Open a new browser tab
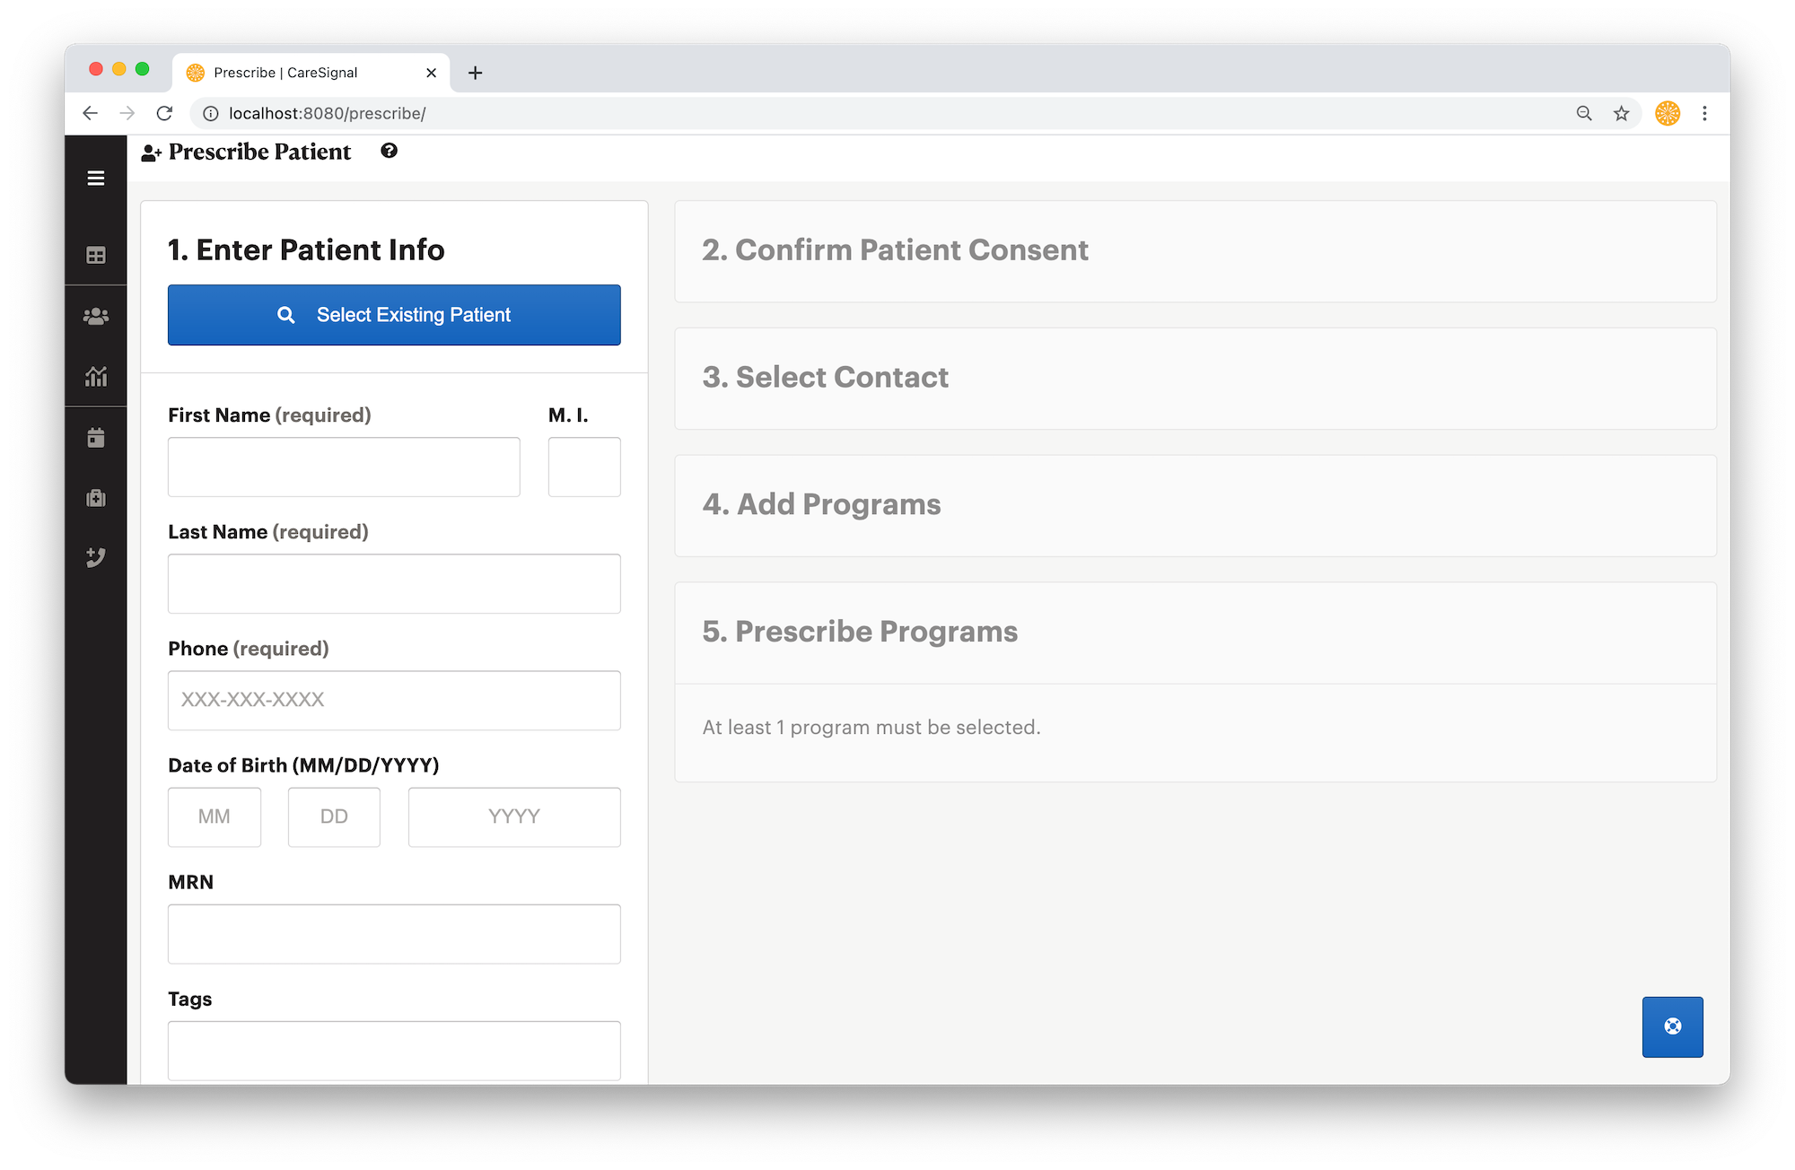The width and height of the screenshot is (1795, 1170). (476, 73)
